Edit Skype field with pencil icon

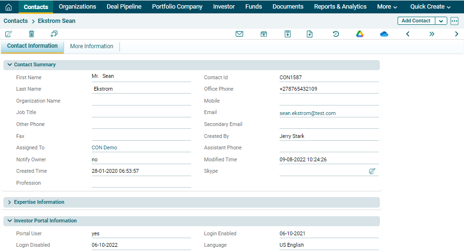click(372, 171)
